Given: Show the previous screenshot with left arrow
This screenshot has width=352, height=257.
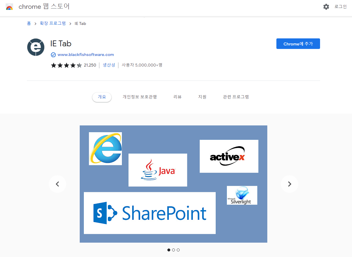Looking at the screenshot, I should pyautogui.click(x=57, y=184).
